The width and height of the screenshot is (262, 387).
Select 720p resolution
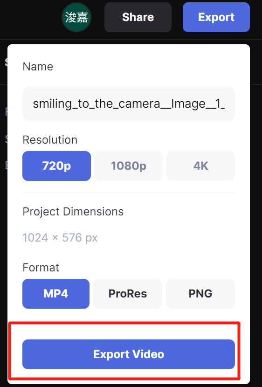[56, 166]
